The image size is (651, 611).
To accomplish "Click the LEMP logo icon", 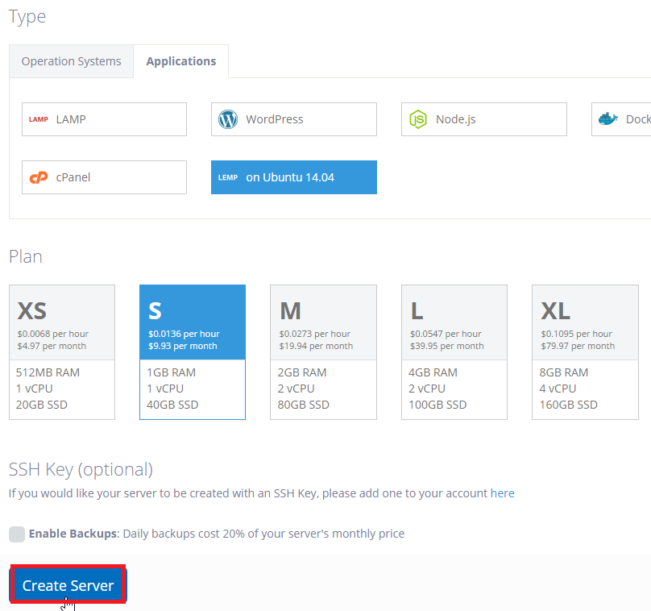I will [x=228, y=178].
